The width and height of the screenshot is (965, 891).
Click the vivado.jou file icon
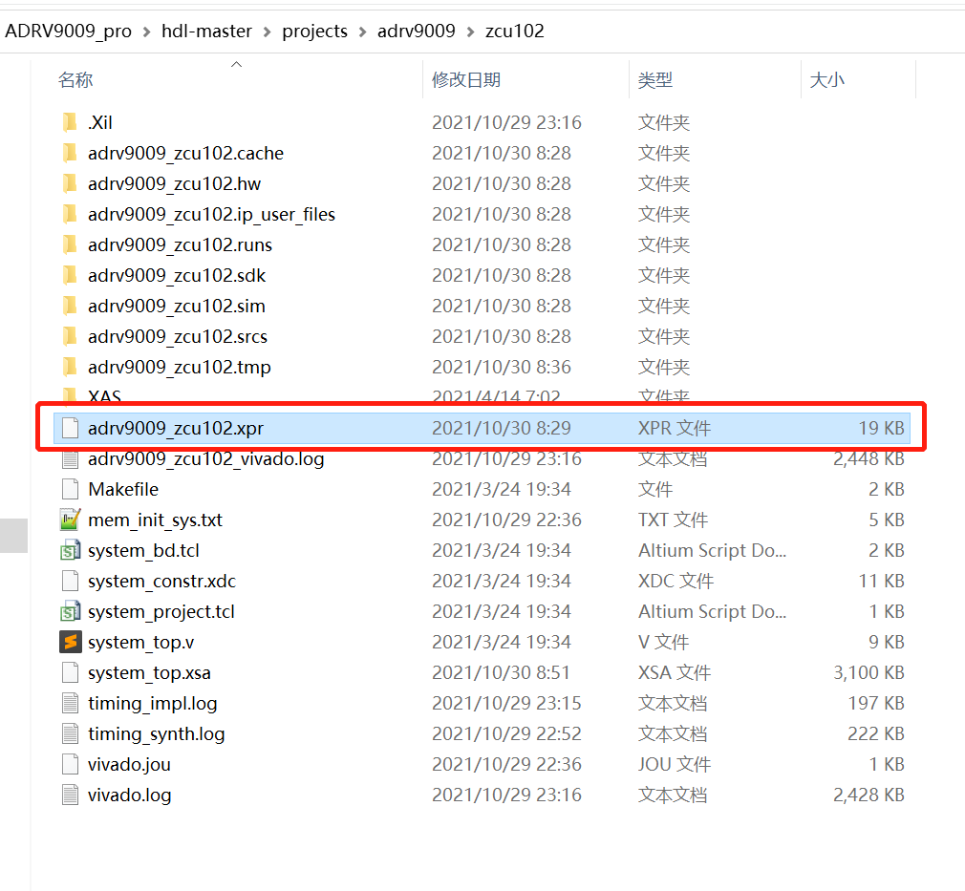(70, 764)
